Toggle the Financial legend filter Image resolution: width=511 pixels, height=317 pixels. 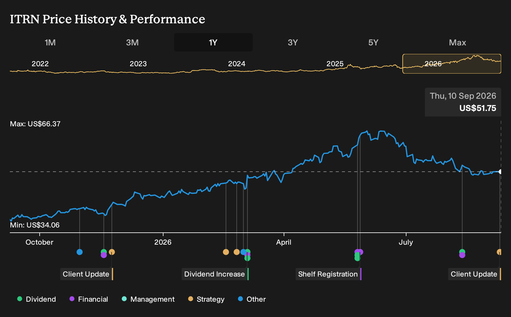(x=89, y=299)
